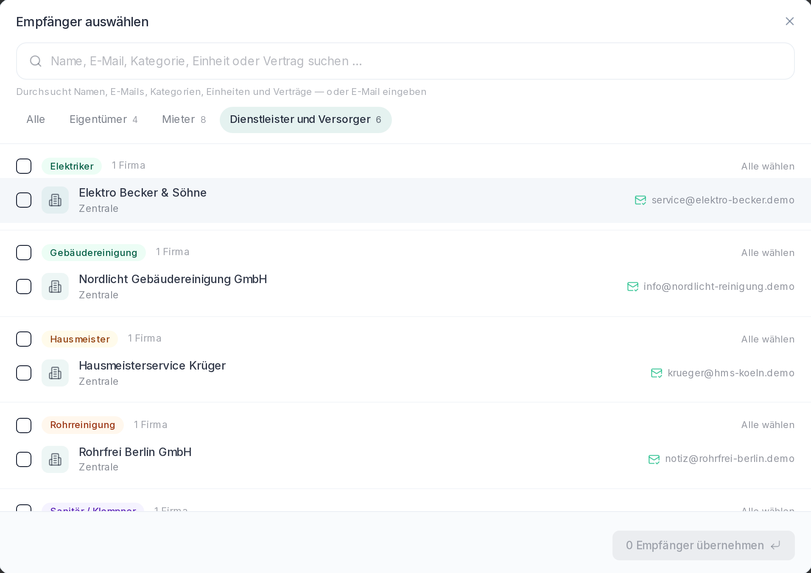Click mail icon beside info@nordlicht-reinigung.demo
Viewport: 811px width, 573px height.
[x=633, y=287]
